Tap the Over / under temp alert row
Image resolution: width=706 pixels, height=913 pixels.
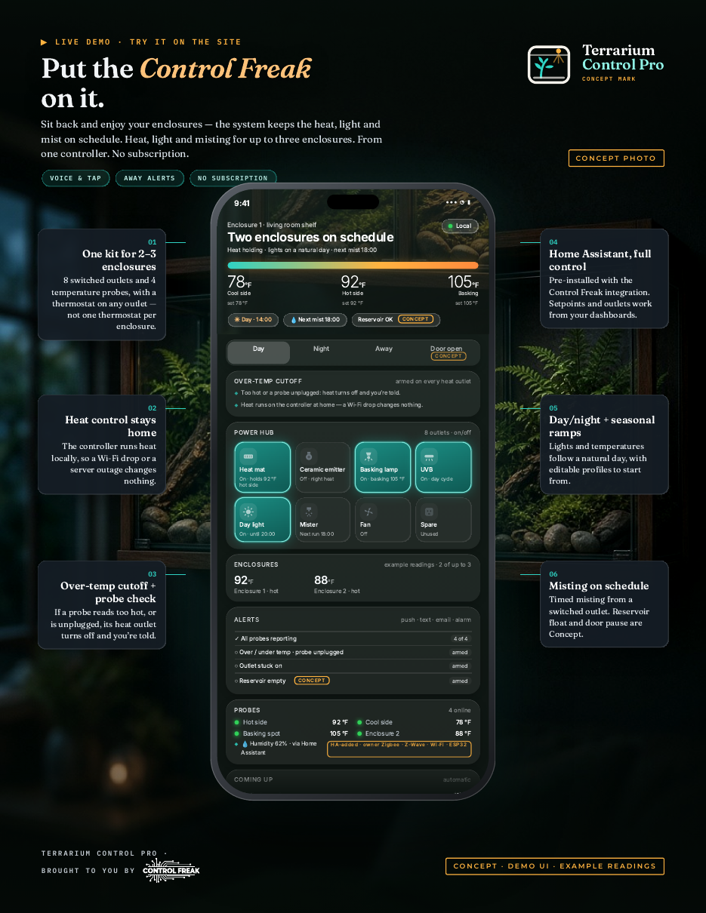pos(353,652)
